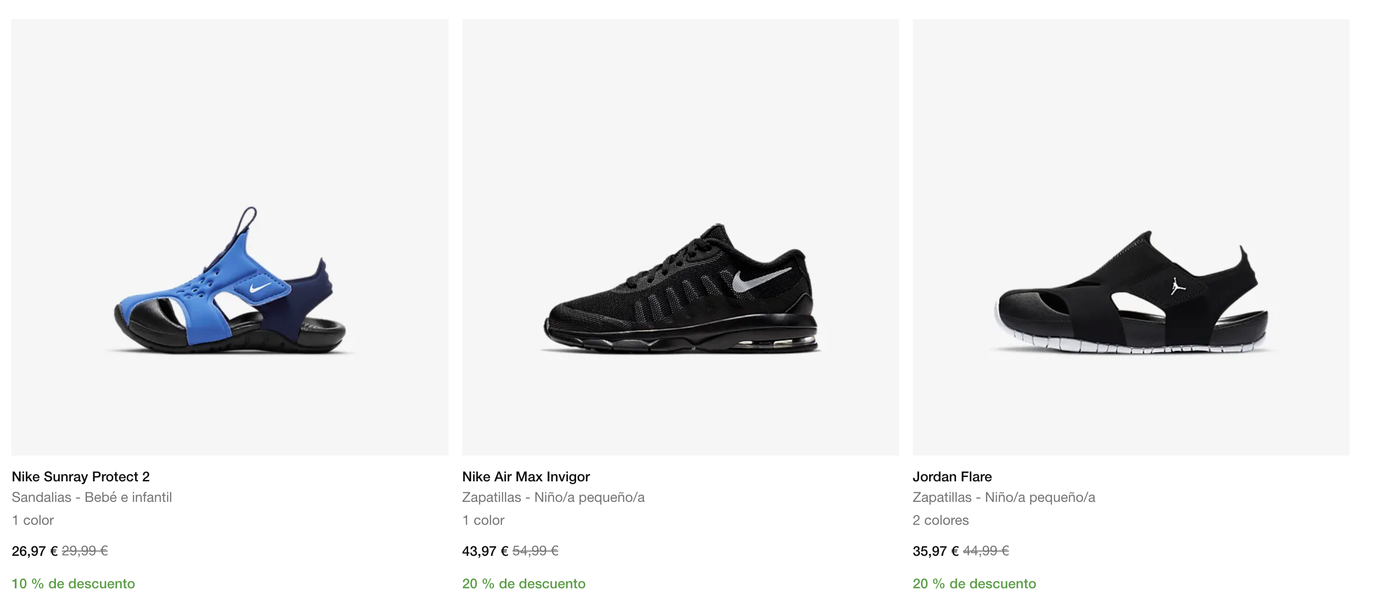
Task: Click the 35,97 € sale price
Action: point(935,551)
